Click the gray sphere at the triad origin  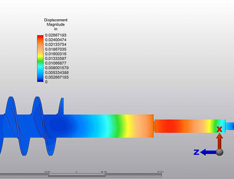(220, 152)
